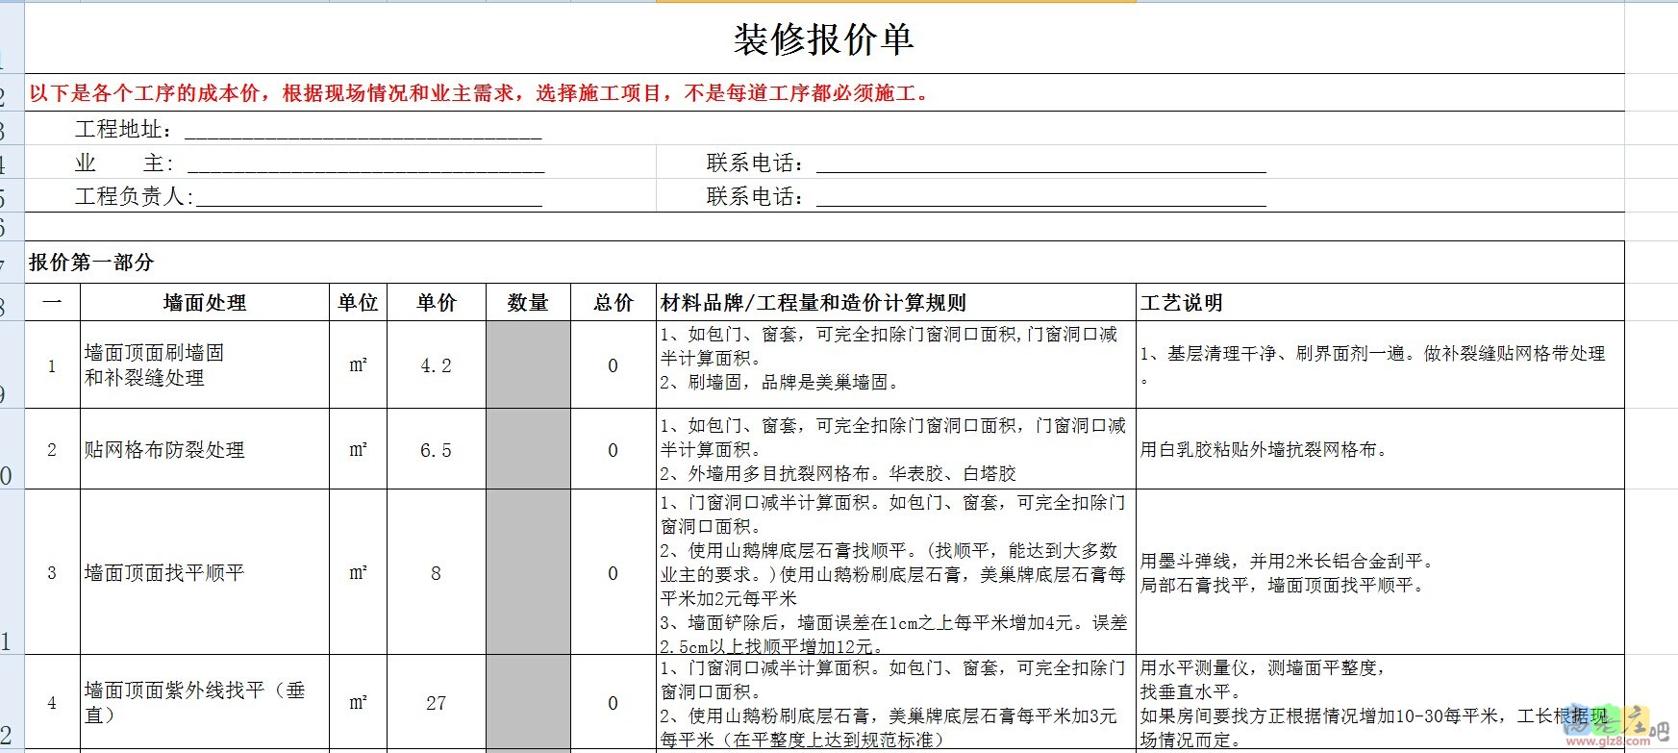Select the 材料品牌/工程量和造价计算规则 header
This screenshot has height=753, width=1678.
tap(895, 302)
